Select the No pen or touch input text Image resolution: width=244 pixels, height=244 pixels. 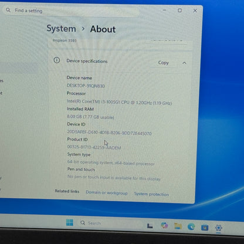pyautogui.click(x=114, y=178)
